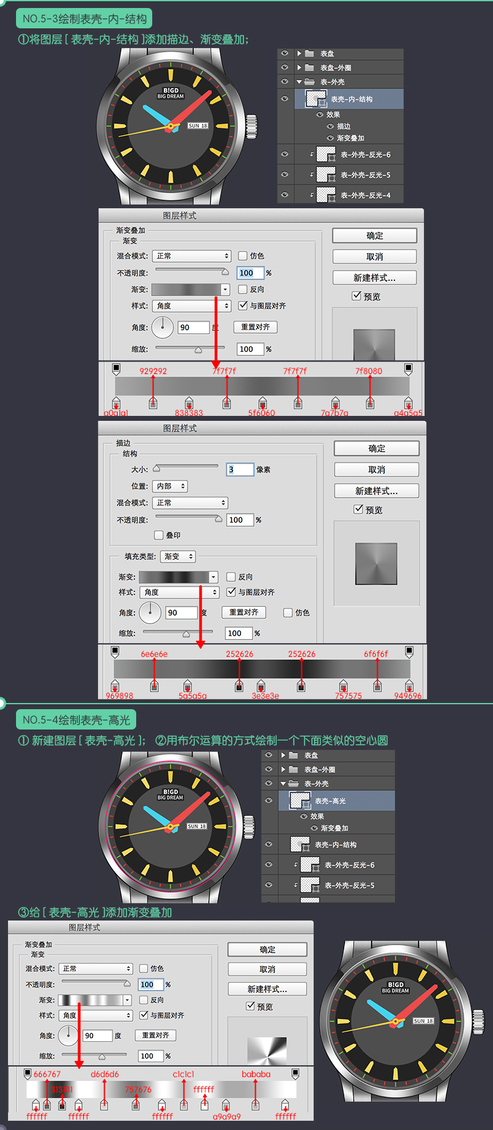Select the 949696 stroke gradient color stop
The width and height of the screenshot is (493, 1130).
(x=409, y=686)
